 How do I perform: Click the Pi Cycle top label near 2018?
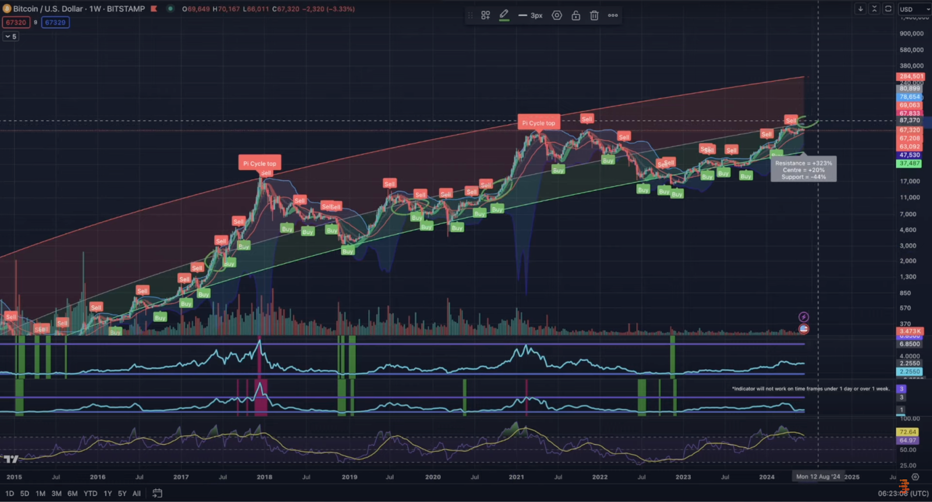click(x=260, y=163)
